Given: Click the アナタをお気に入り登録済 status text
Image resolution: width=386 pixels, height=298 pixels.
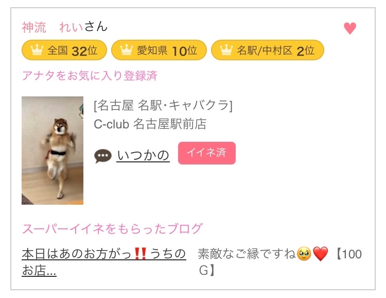Looking at the screenshot, I should point(90,75).
